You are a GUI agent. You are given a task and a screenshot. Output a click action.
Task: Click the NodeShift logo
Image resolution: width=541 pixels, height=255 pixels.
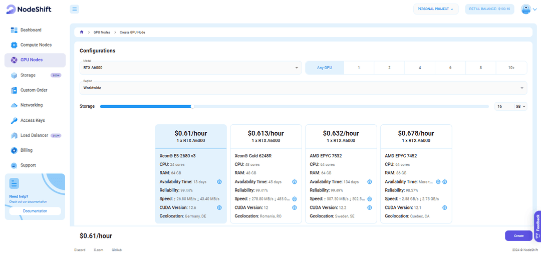(x=29, y=10)
